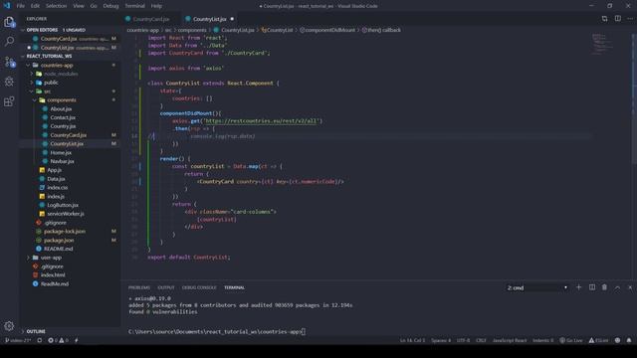Kill the terminal with trash icon

(604, 287)
